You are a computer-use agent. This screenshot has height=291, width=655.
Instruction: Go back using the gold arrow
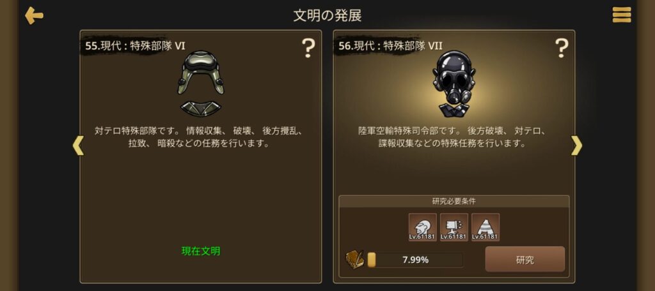point(35,16)
